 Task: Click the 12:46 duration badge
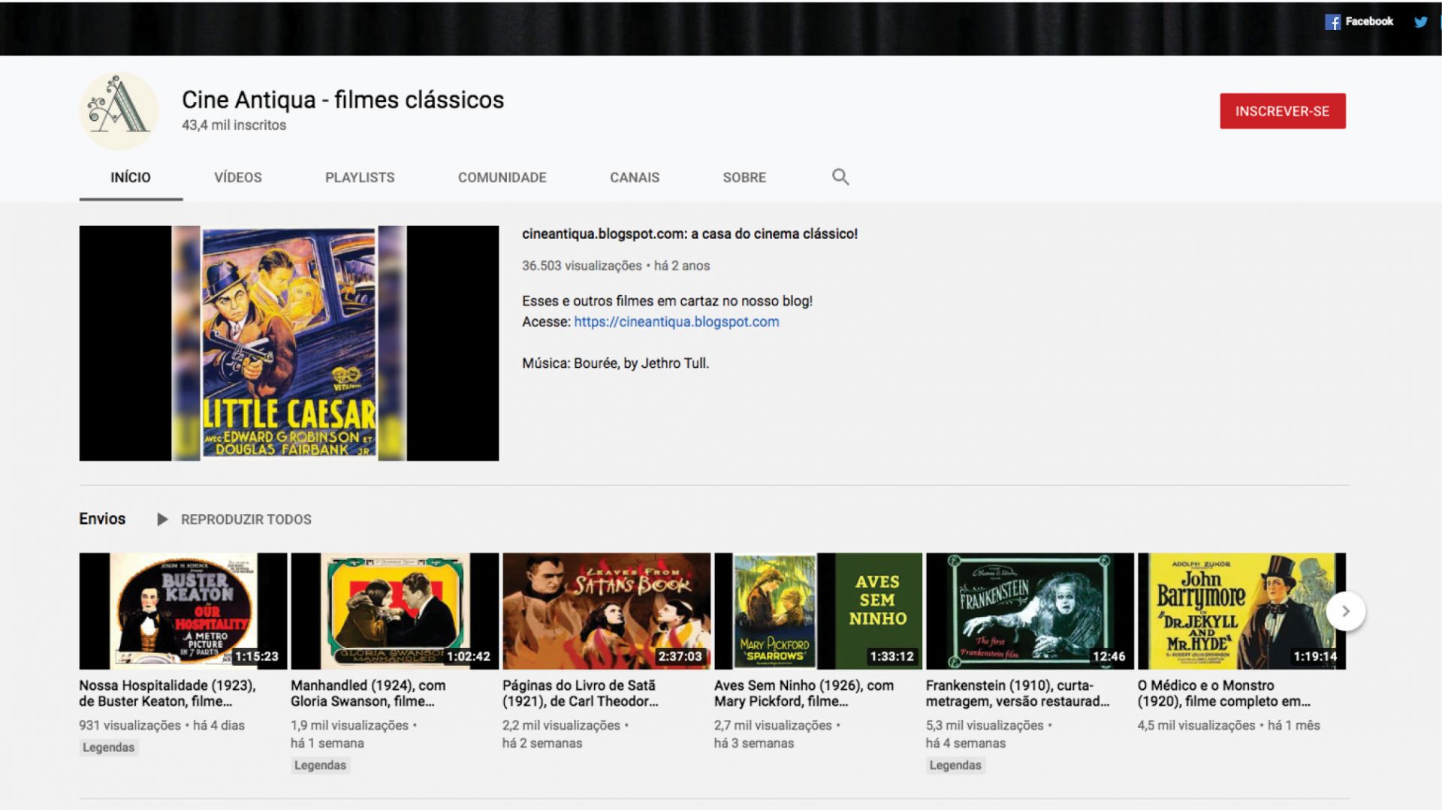point(1109,656)
